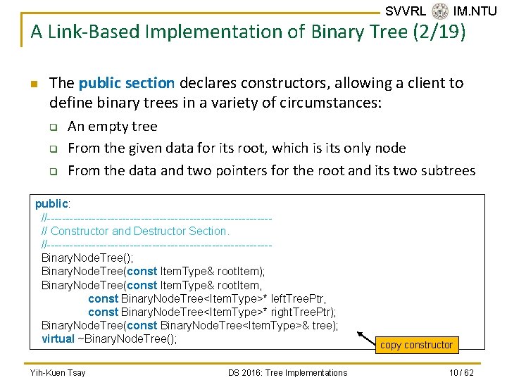Image resolution: width=507 pixels, height=380 pixels.
Task: Click the bullet 'An empty tree'
Action: point(112,127)
